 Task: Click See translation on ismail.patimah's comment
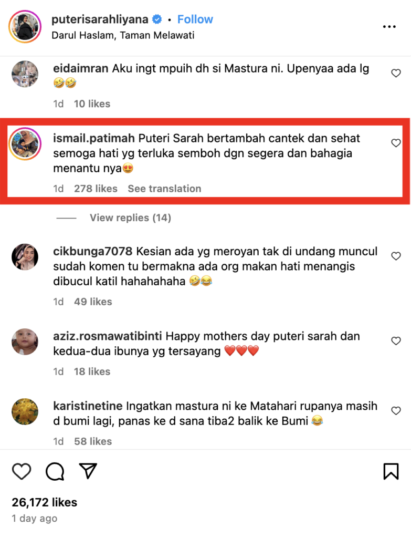tap(164, 189)
